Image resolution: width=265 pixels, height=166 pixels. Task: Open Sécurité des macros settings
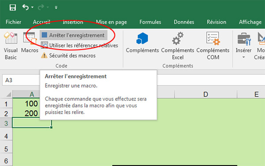click(x=68, y=56)
